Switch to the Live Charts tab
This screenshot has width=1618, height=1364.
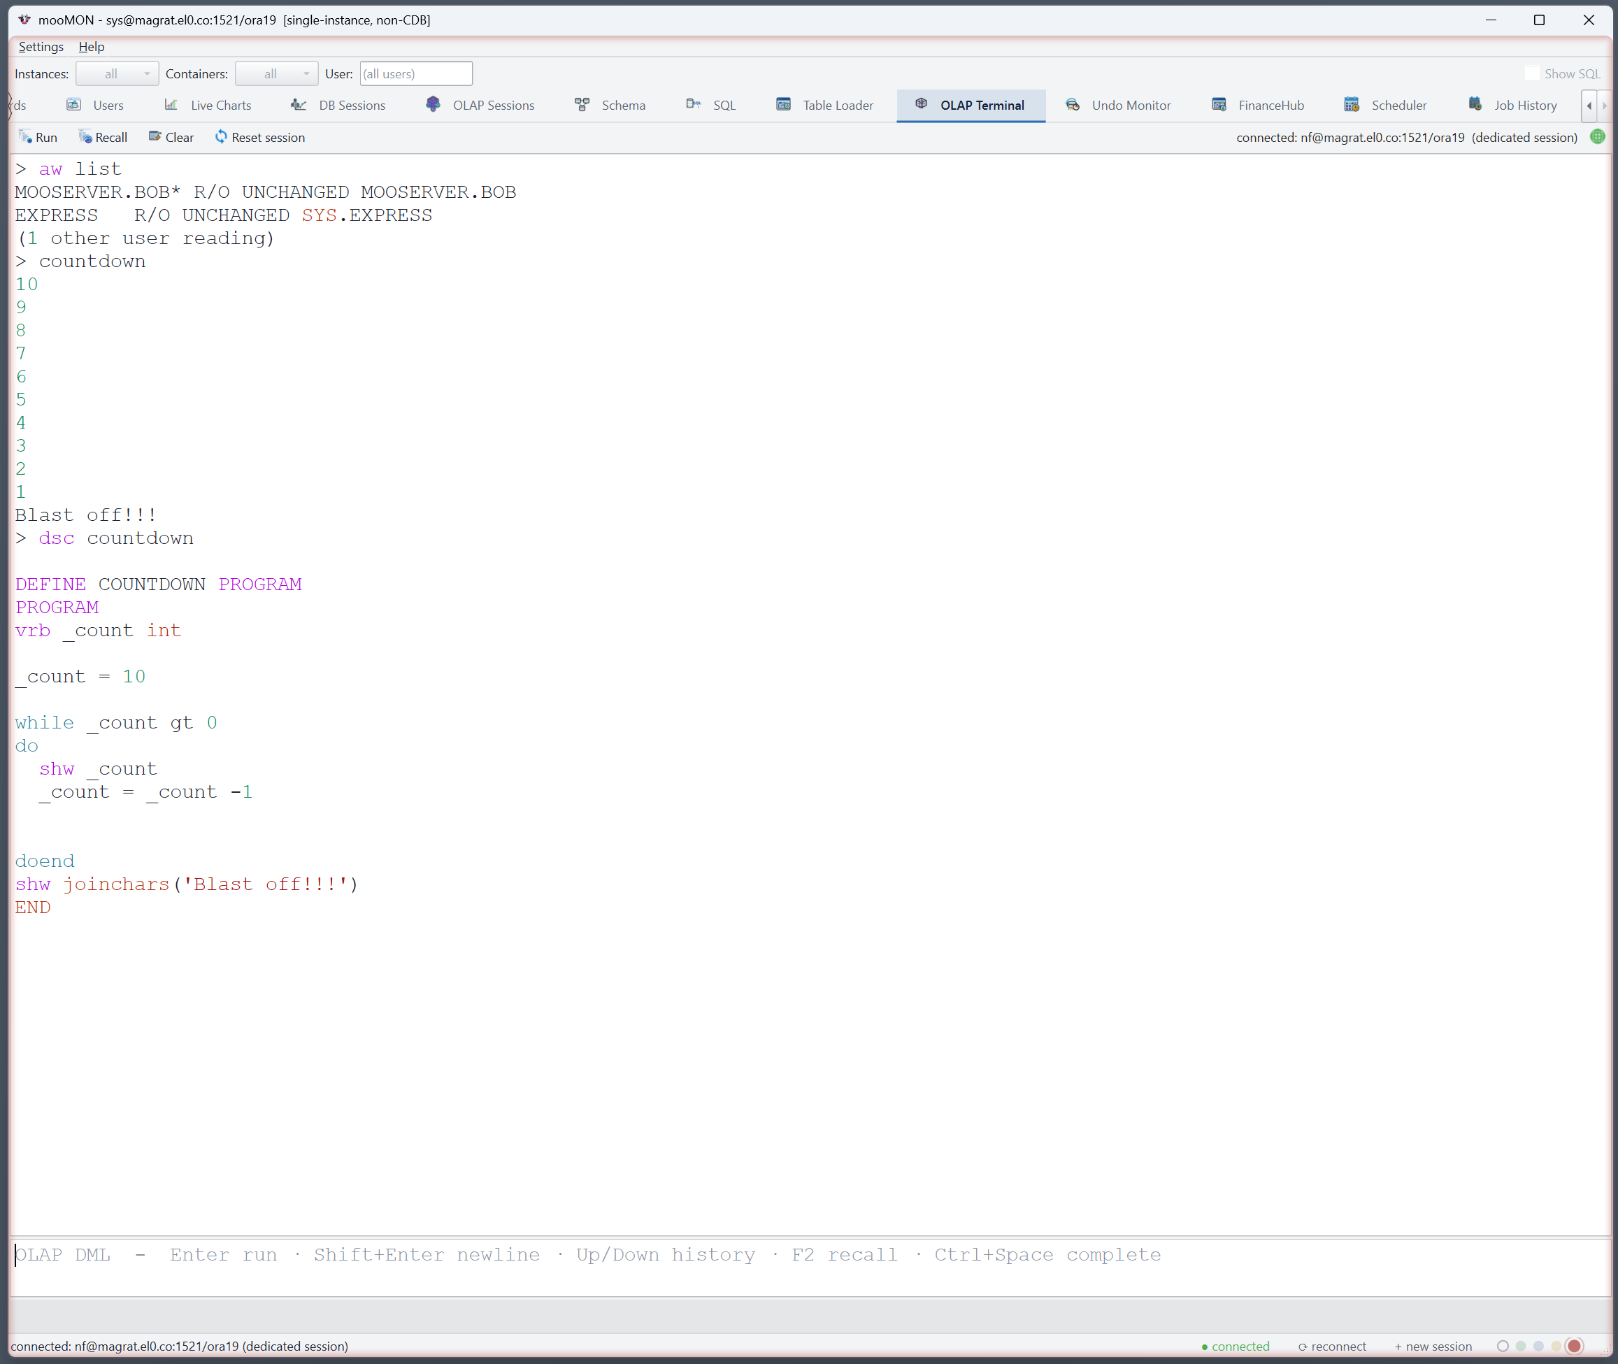[x=208, y=105]
